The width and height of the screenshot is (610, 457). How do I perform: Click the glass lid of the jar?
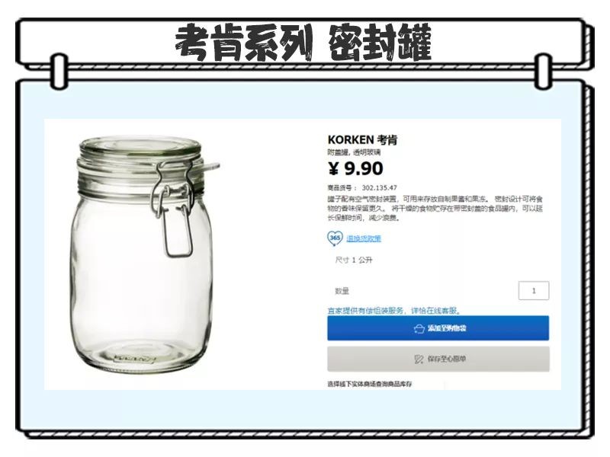click(x=141, y=147)
